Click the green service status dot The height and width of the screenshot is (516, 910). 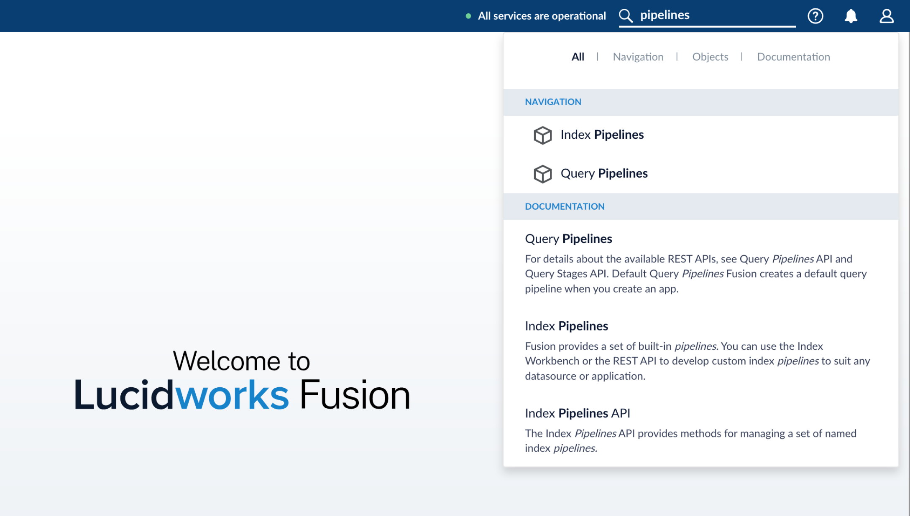click(x=468, y=16)
